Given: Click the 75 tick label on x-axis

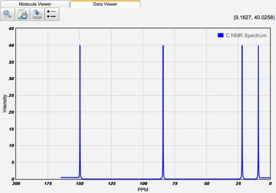Looking at the screenshot, I should [175, 184].
